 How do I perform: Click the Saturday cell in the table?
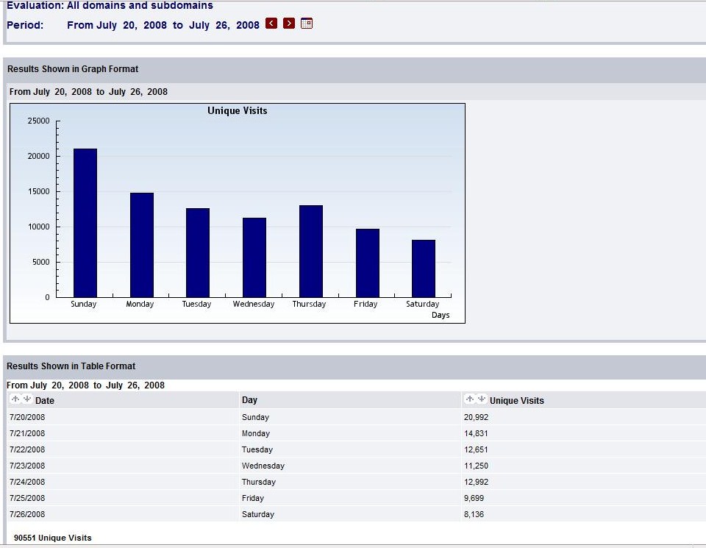[258, 514]
